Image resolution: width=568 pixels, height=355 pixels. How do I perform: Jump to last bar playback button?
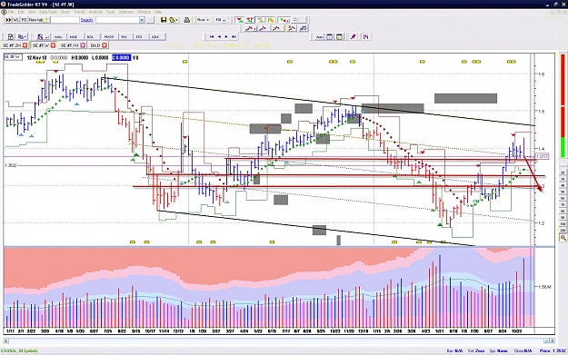[234, 36]
